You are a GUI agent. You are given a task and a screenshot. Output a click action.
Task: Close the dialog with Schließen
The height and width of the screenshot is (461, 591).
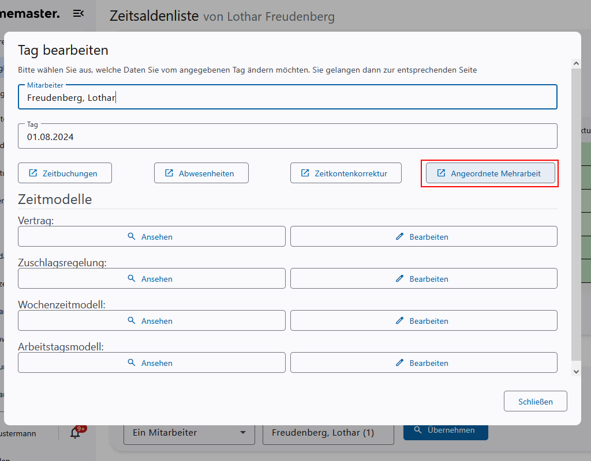point(535,401)
